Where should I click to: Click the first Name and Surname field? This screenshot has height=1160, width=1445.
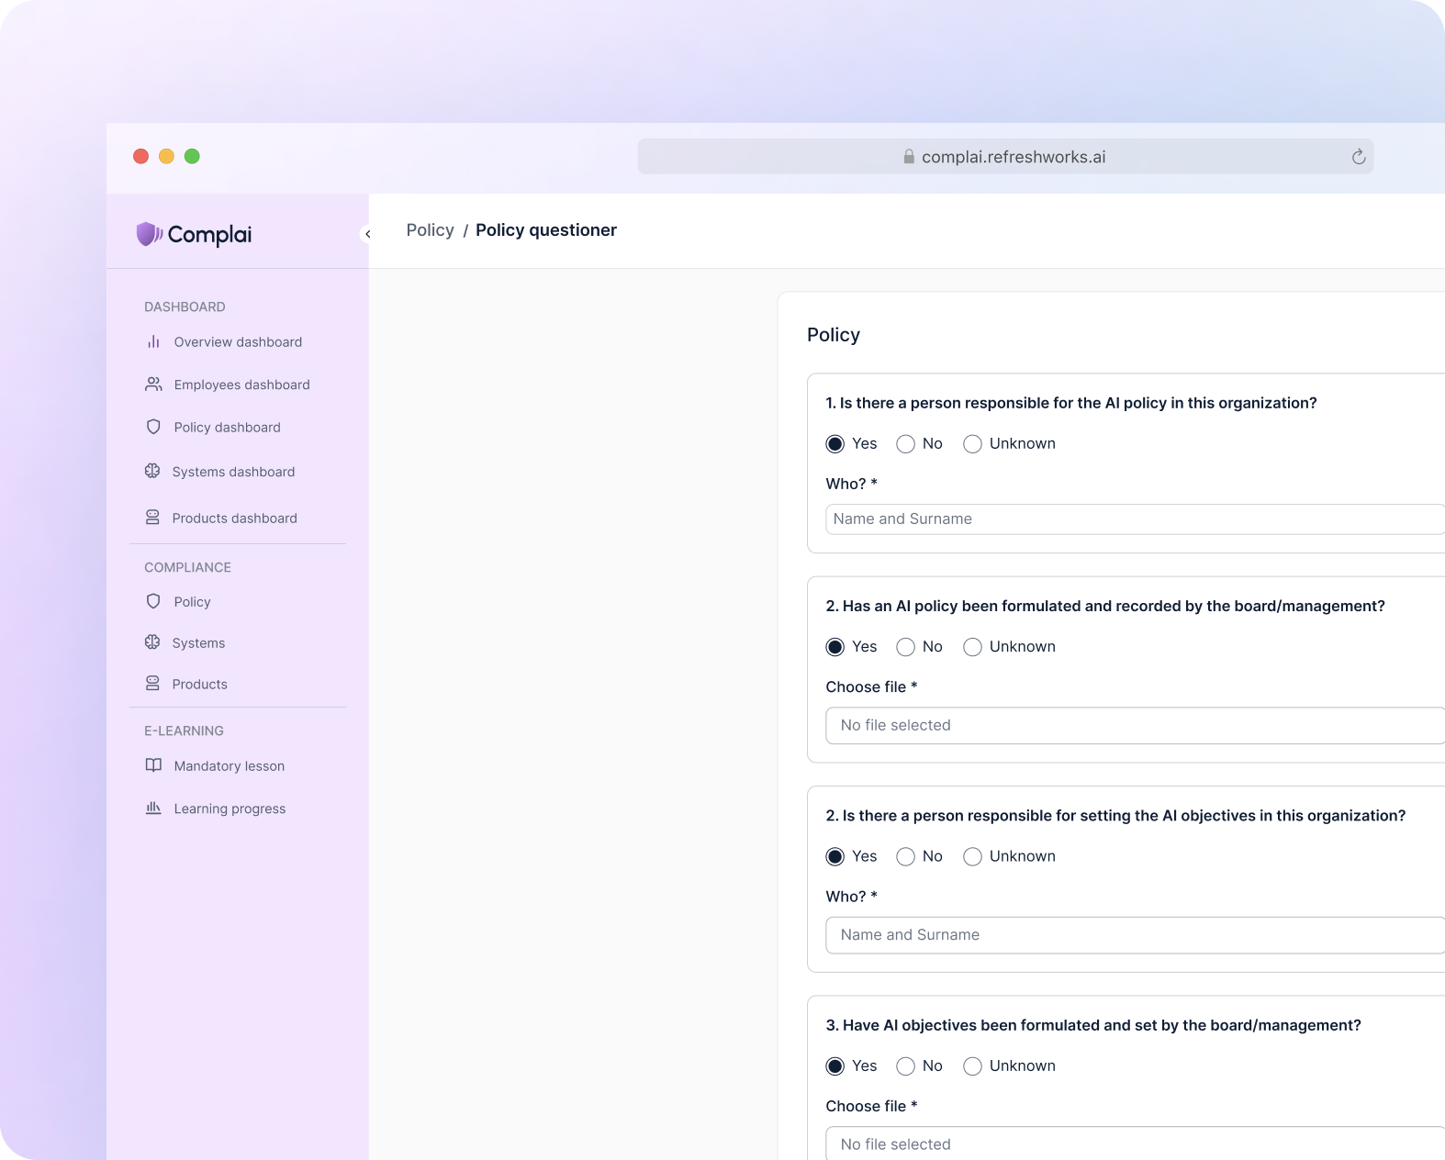pos(1133,519)
